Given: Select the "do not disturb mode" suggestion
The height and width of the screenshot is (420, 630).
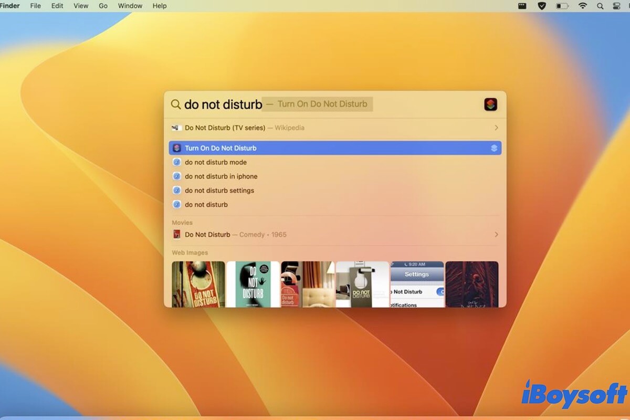Looking at the screenshot, I should click(x=335, y=162).
